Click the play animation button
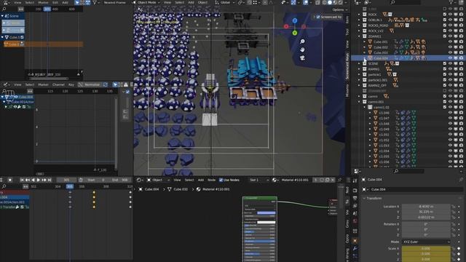Viewport: 466px width, 262px height. (x=39, y=180)
